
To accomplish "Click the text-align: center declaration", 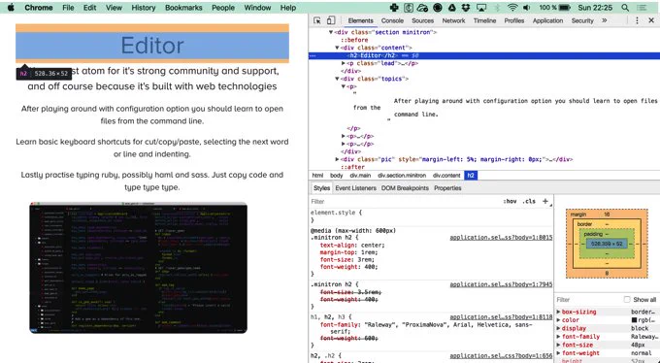I will [x=352, y=246].
